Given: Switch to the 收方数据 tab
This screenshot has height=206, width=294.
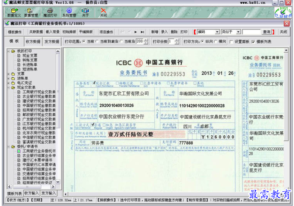Looking at the screenshot, I should click(x=33, y=42).
